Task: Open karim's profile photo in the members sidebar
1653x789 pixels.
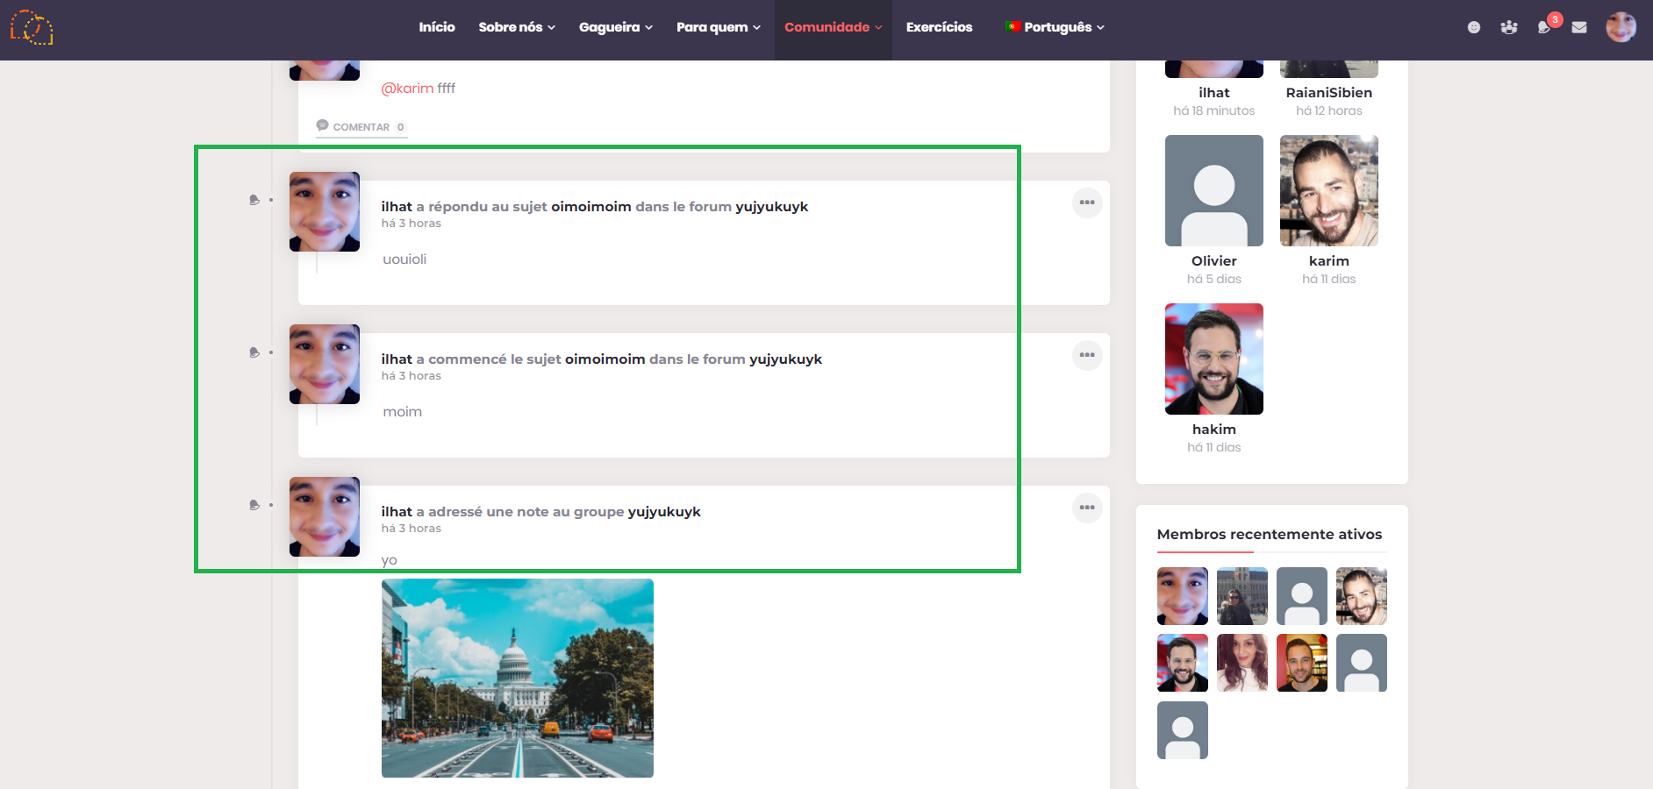Action: click(1329, 190)
